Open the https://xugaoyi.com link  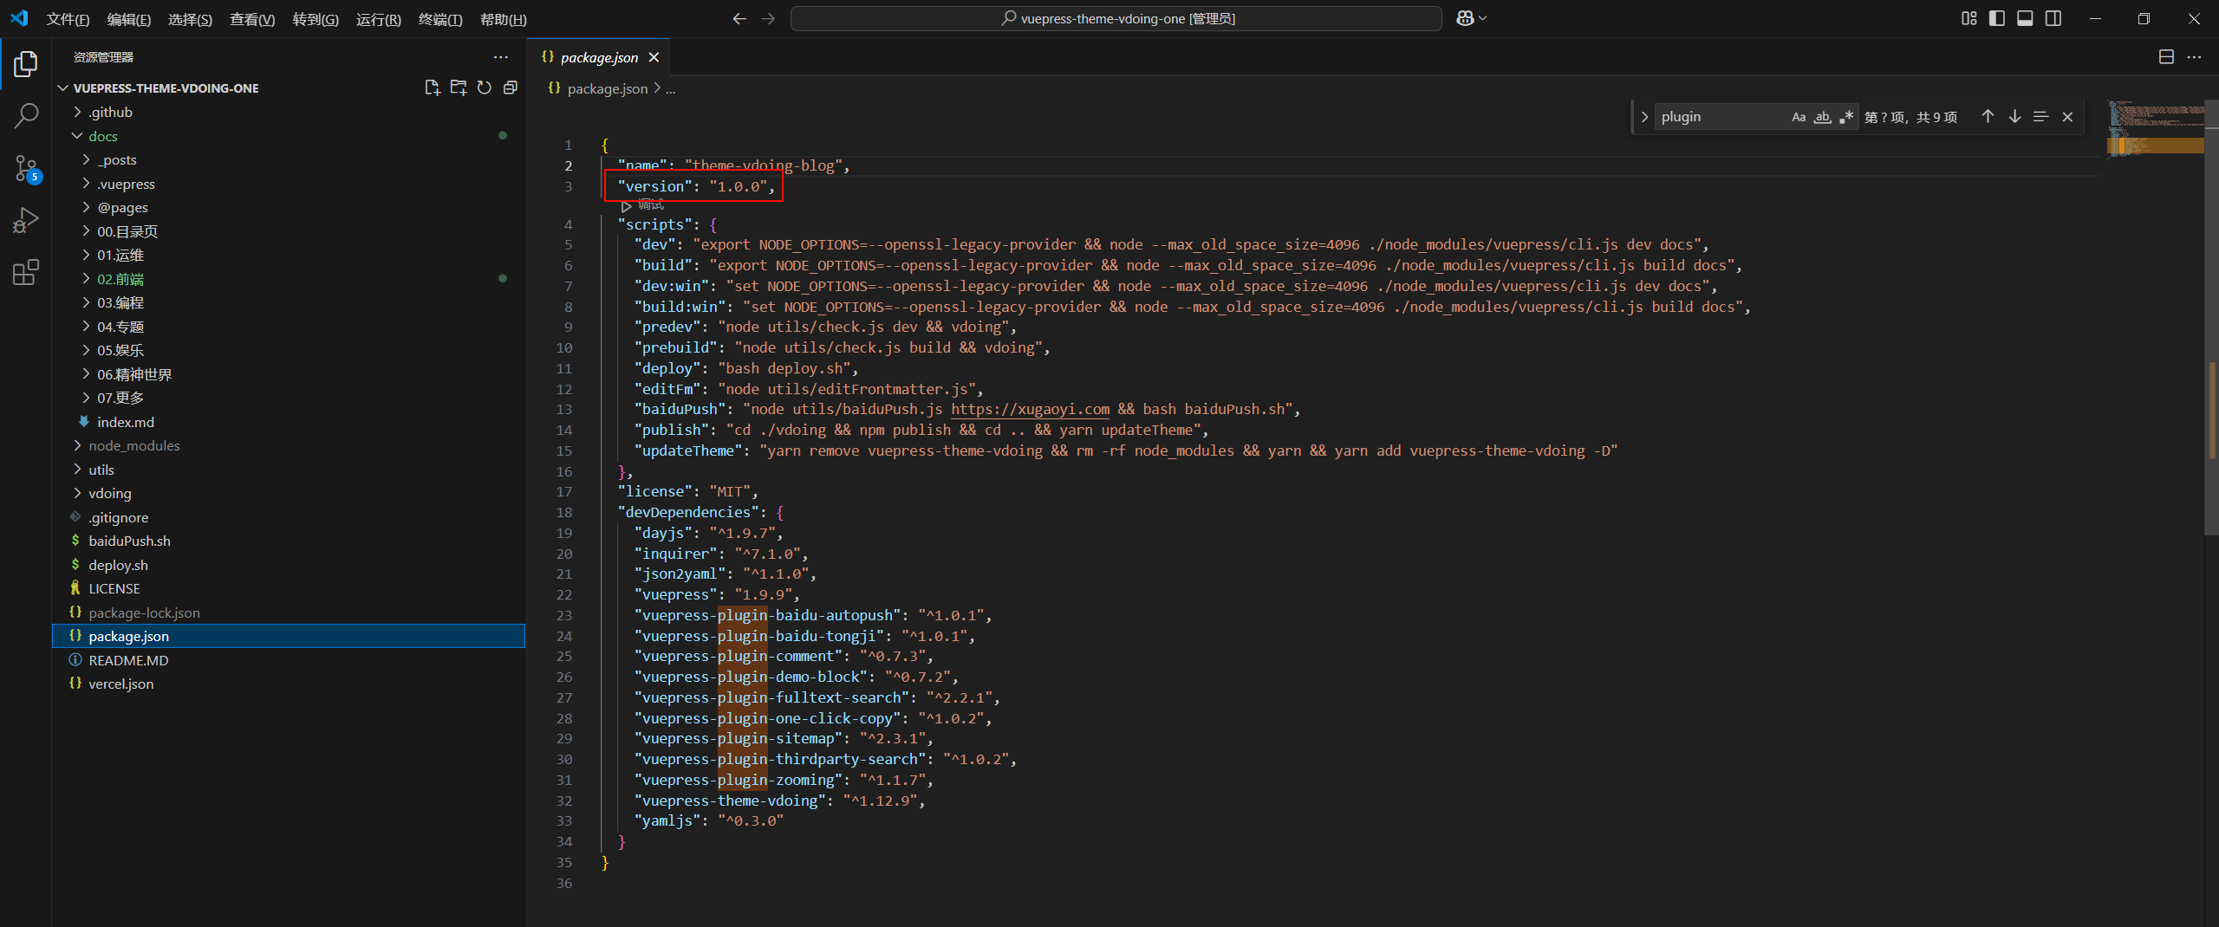1030,409
